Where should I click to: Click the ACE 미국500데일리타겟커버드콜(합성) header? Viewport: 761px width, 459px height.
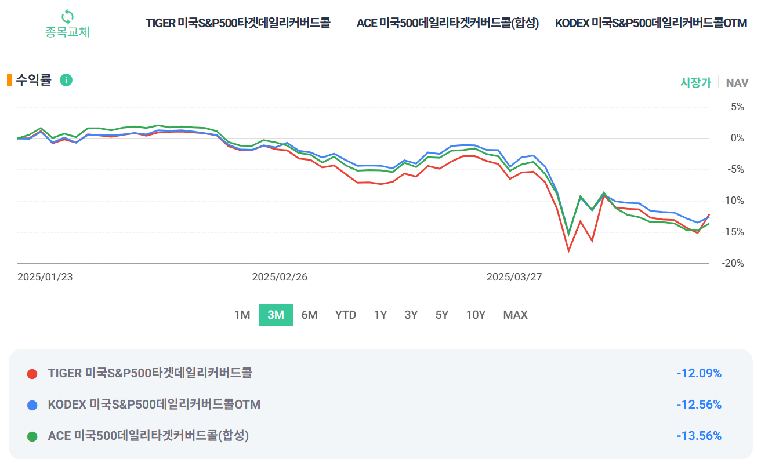click(448, 24)
